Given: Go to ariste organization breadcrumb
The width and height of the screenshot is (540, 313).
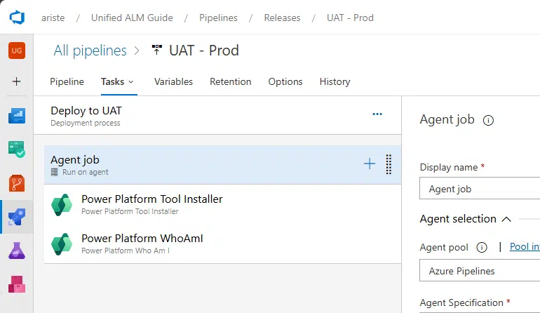Looking at the screenshot, I should (53, 18).
